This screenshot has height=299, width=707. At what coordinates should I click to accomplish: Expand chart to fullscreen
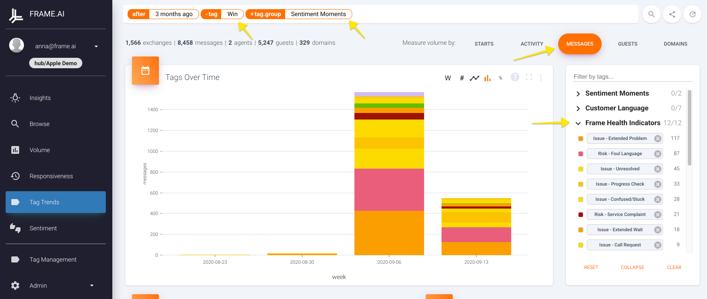click(529, 77)
